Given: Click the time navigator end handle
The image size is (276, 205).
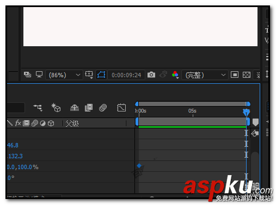Looking at the screenshot, I should [248, 104].
